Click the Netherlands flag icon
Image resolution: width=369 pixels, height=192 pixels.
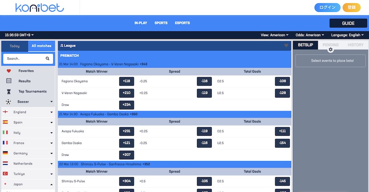pos(5,163)
